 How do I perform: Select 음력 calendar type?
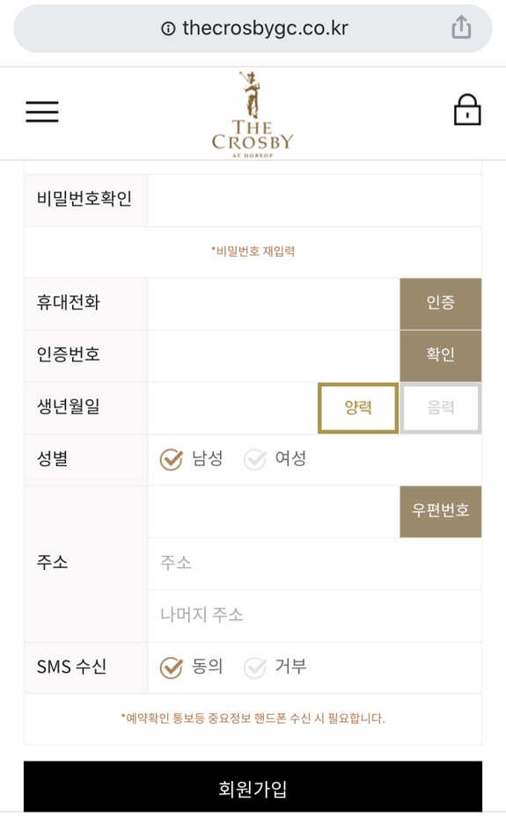(x=441, y=408)
